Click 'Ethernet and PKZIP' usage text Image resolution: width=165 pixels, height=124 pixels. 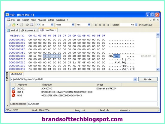tap(106, 89)
